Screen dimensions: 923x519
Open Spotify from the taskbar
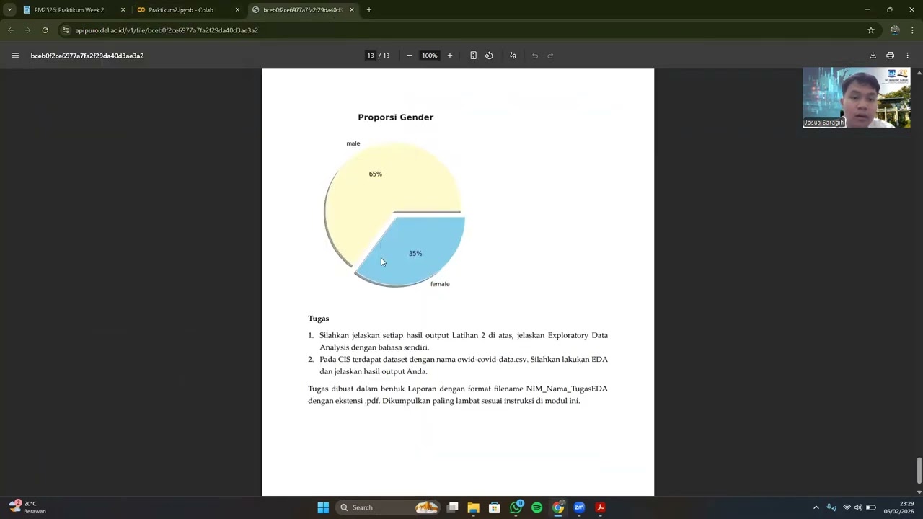(536, 507)
